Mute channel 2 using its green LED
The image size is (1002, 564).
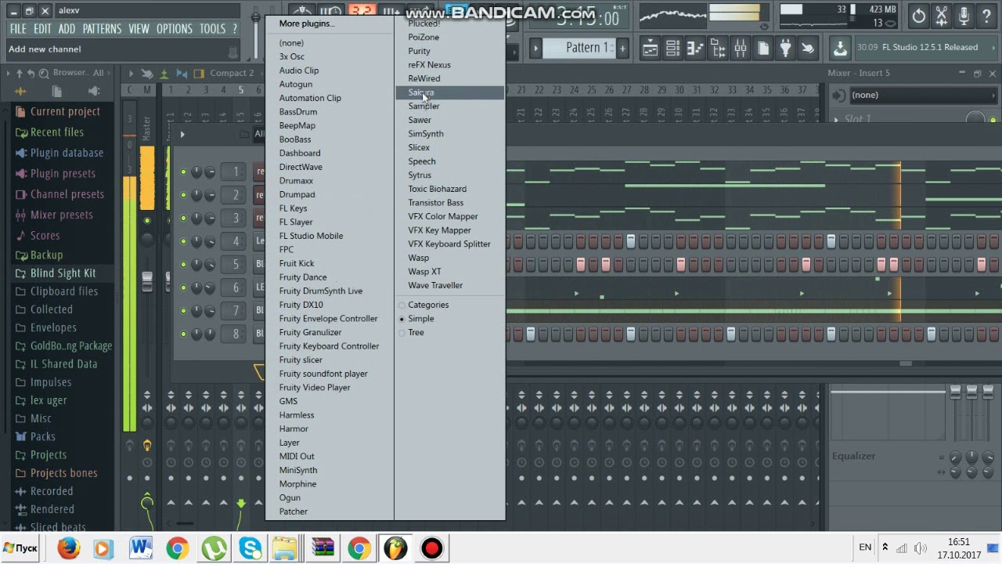[183, 194]
